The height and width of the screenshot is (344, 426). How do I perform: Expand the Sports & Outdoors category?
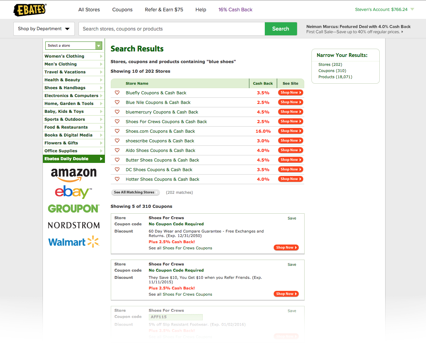tap(74, 119)
